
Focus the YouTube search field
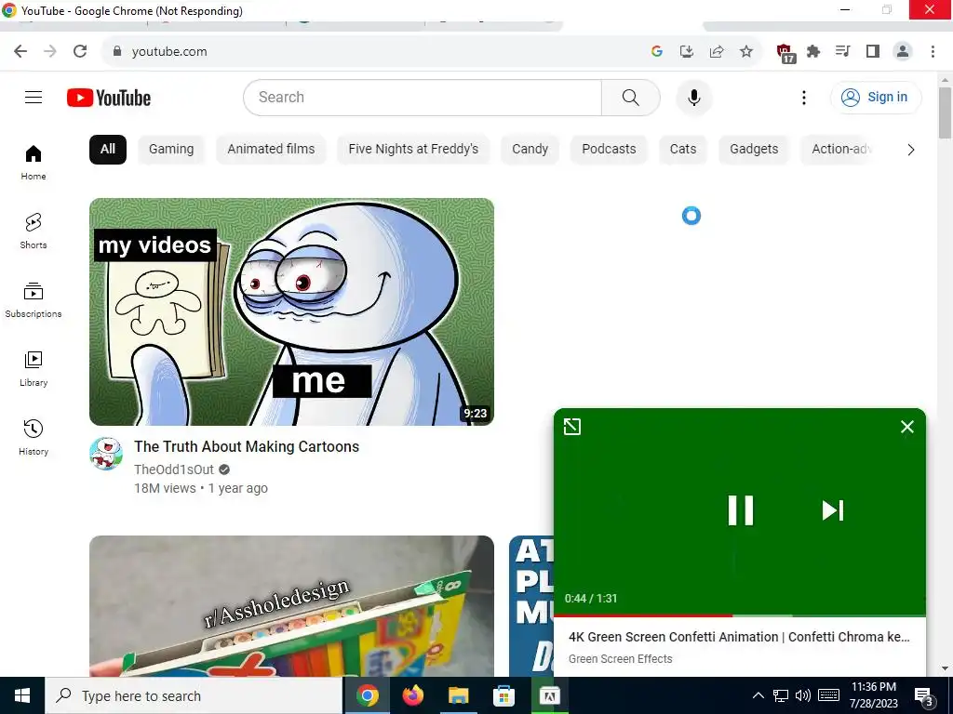pos(423,98)
